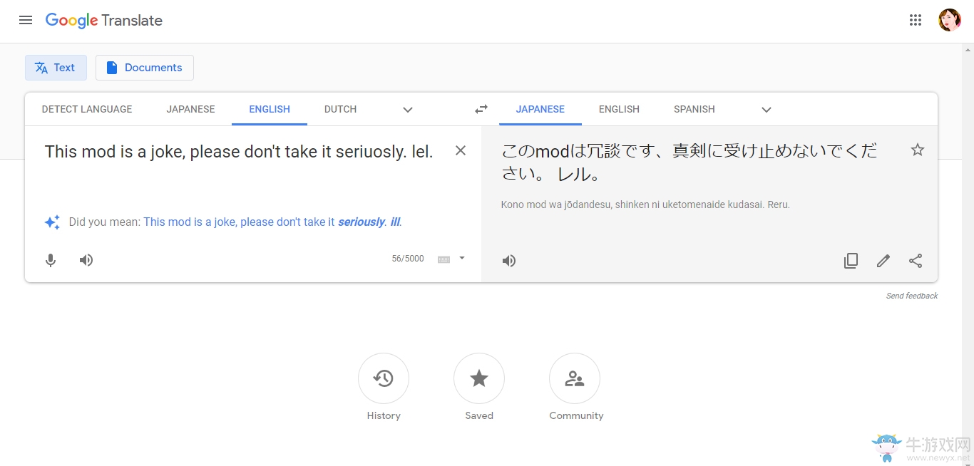Select English as source language
The width and height of the screenshot is (974, 466).
click(x=270, y=109)
